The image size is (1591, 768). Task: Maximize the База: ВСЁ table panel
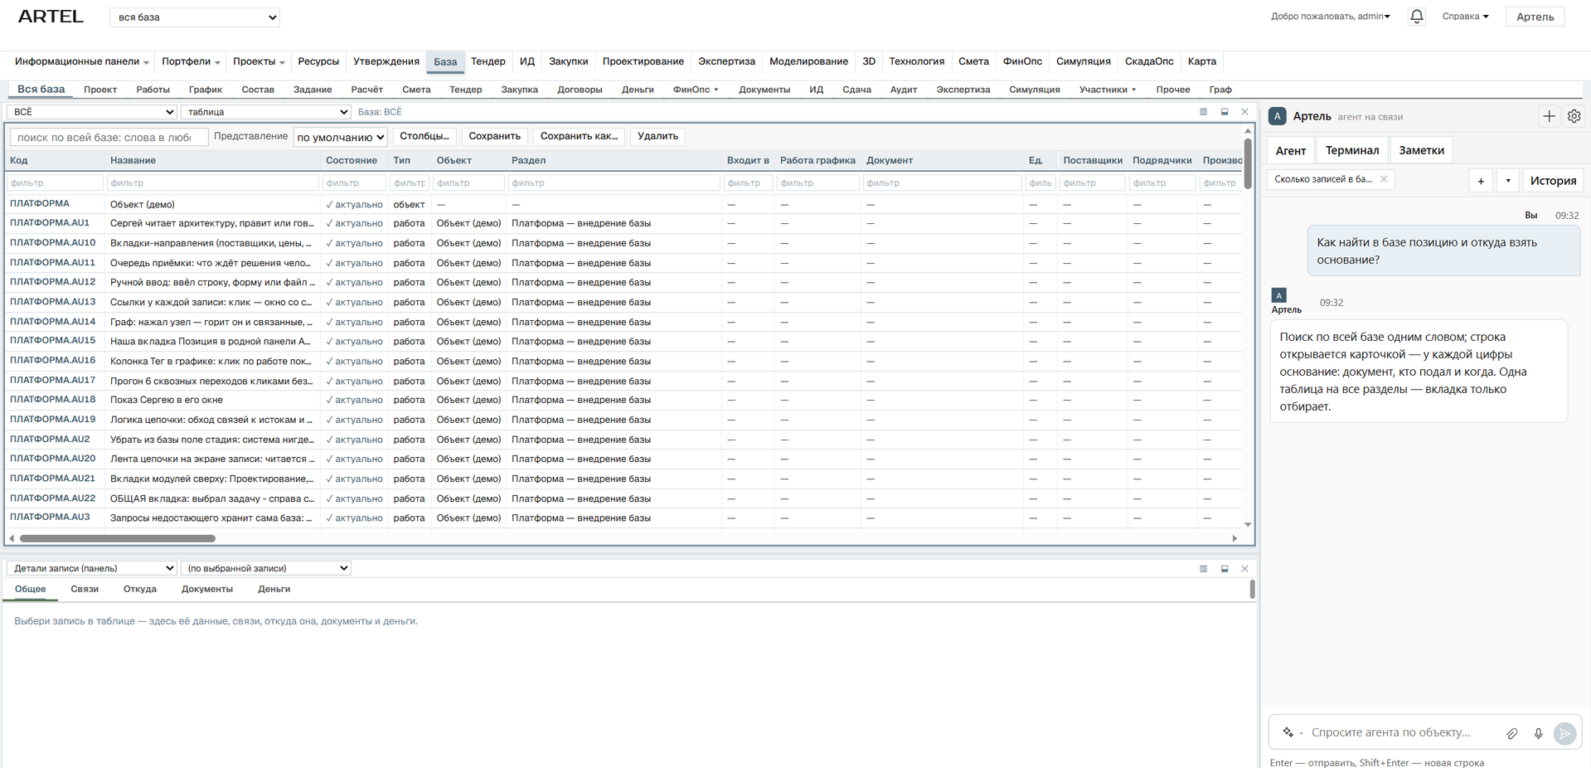click(1225, 112)
